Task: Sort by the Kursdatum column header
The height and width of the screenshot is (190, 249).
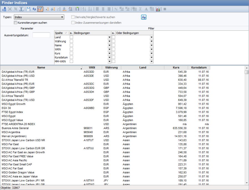Action: tap(199, 67)
